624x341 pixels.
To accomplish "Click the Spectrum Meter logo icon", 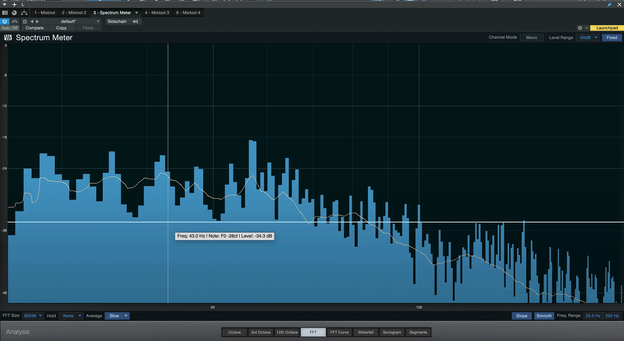I will point(8,37).
